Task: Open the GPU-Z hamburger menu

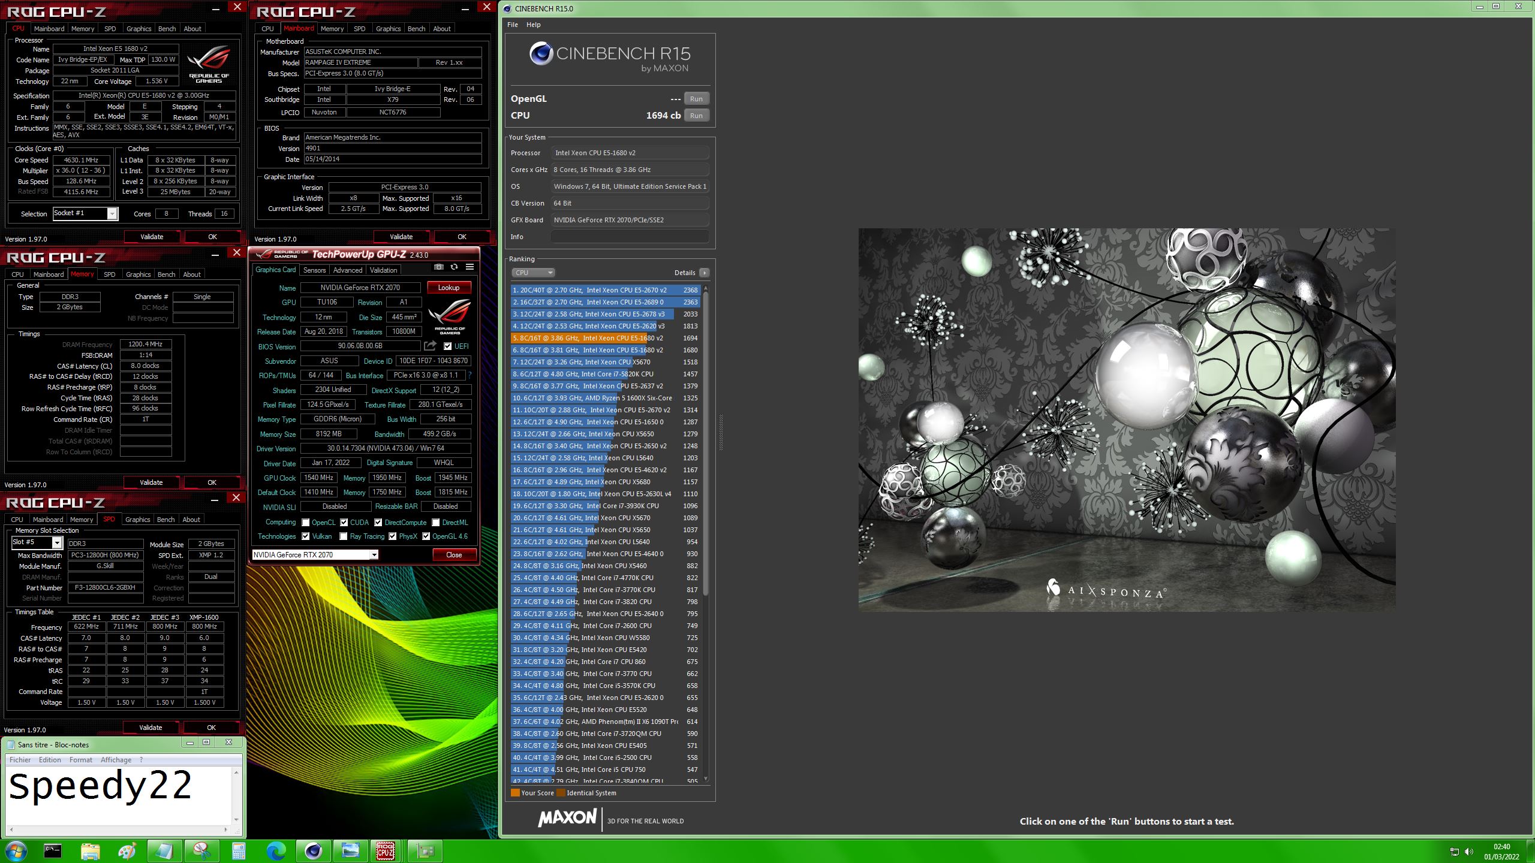Action: tap(469, 267)
